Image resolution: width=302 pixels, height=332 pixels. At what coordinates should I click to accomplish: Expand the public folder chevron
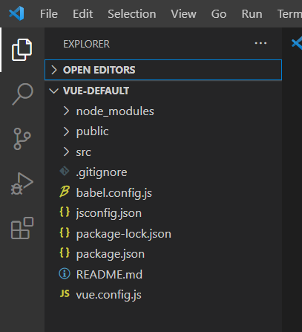(x=66, y=131)
